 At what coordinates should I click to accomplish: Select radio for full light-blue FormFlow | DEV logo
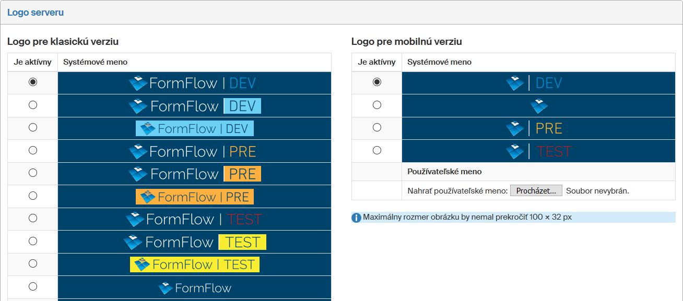(33, 127)
